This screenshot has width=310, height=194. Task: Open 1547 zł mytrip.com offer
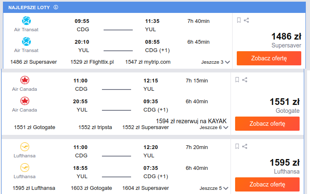148,62
